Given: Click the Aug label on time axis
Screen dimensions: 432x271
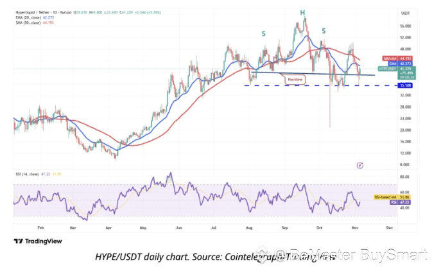Looking at the screenshot, I should tap(249, 228).
